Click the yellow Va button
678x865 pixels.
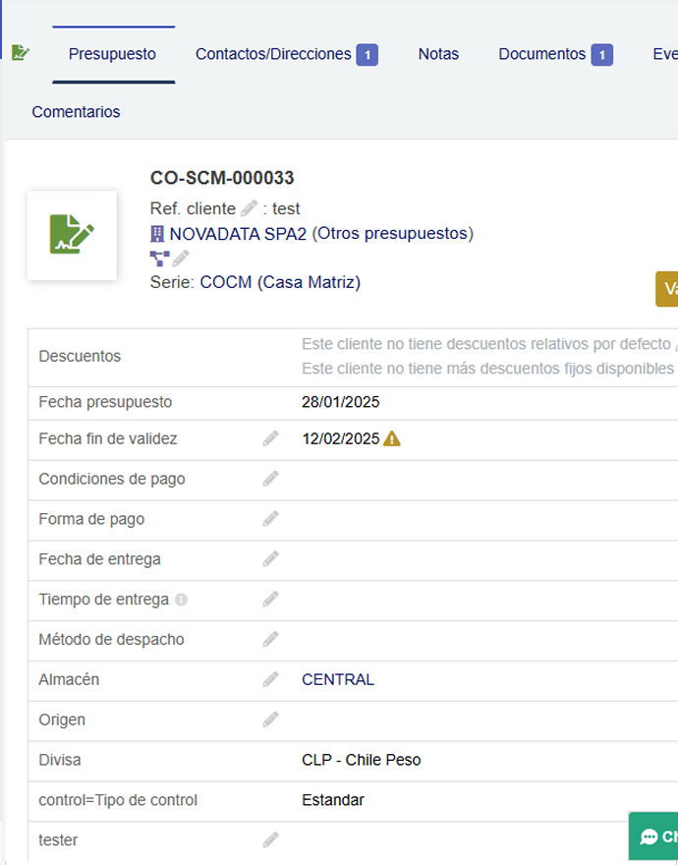point(666,289)
